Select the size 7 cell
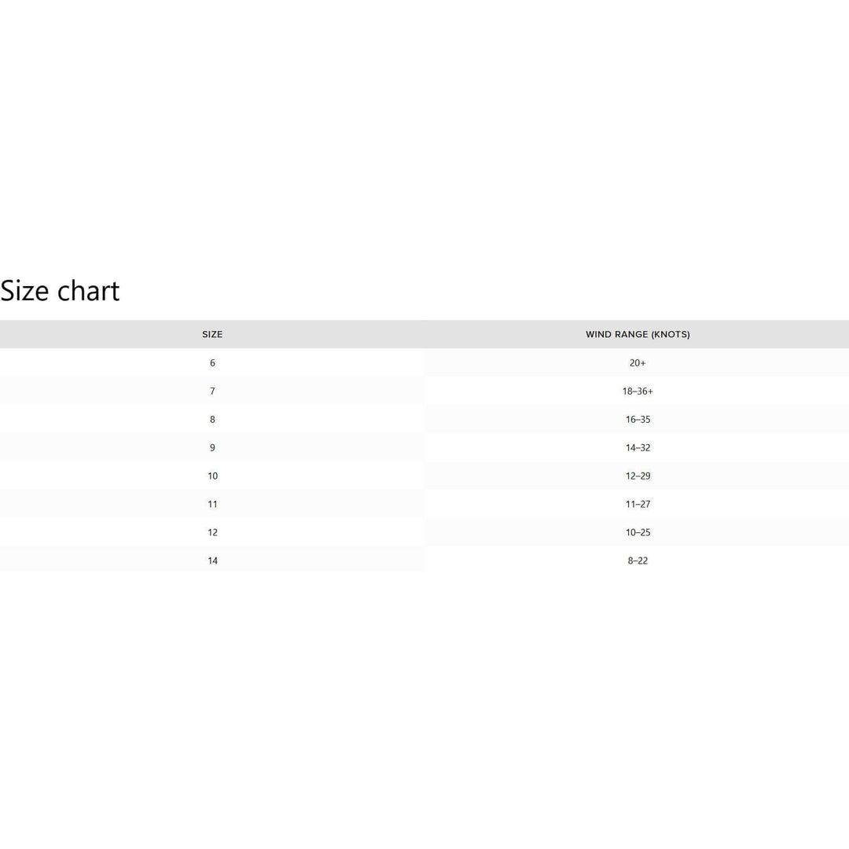 point(212,391)
